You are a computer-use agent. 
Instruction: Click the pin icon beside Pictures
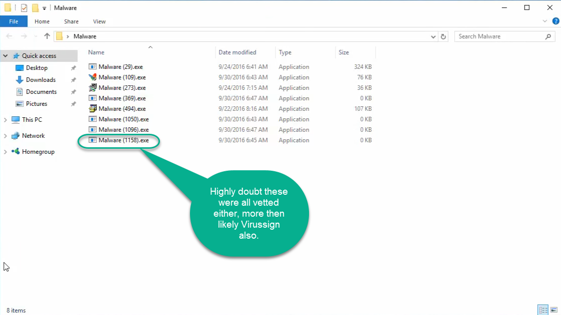(73, 104)
